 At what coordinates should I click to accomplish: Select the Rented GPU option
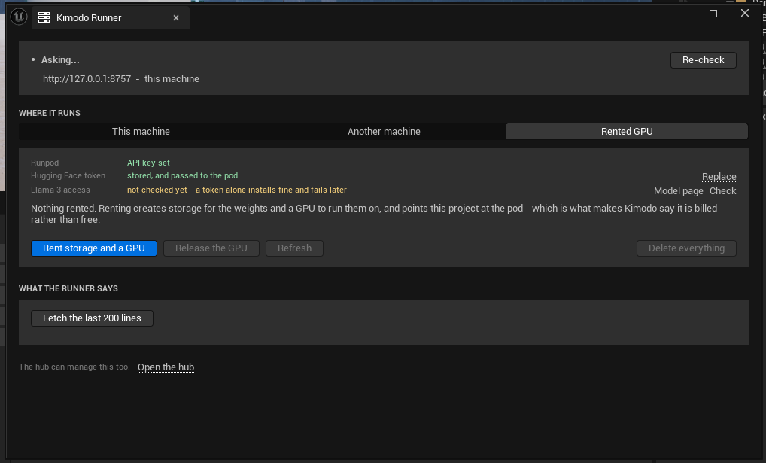click(627, 132)
